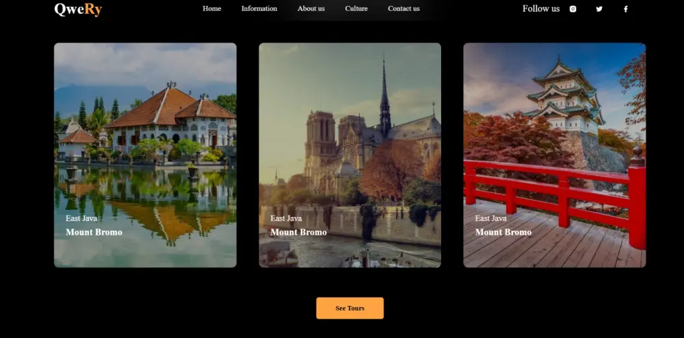The image size is (684, 338).
Task: Open the Facebook icon link
Action: 626,9
